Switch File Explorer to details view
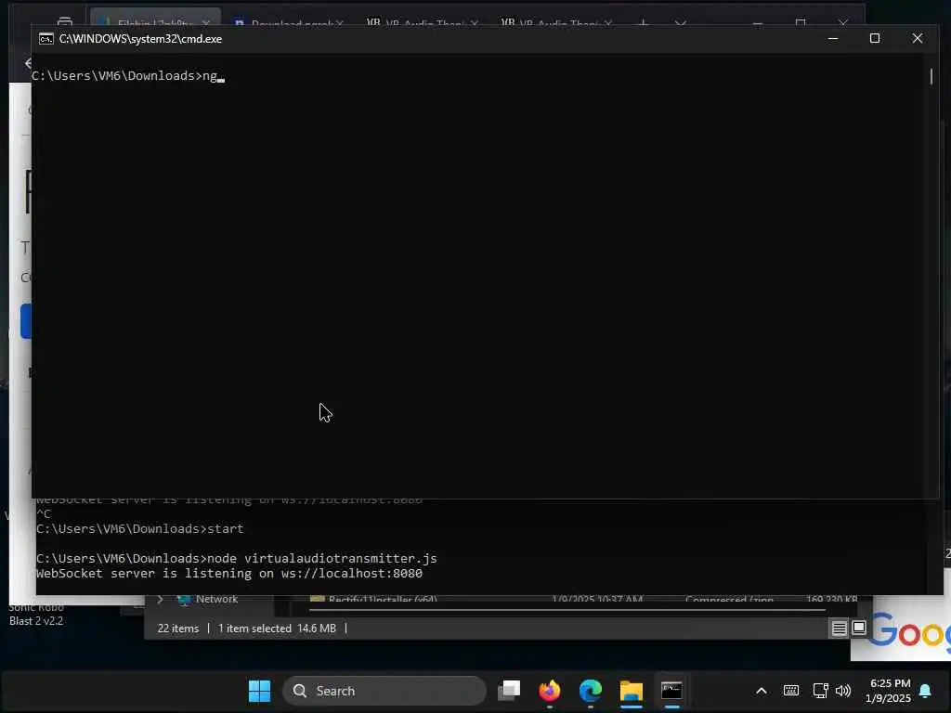951x713 pixels. [840, 629]
